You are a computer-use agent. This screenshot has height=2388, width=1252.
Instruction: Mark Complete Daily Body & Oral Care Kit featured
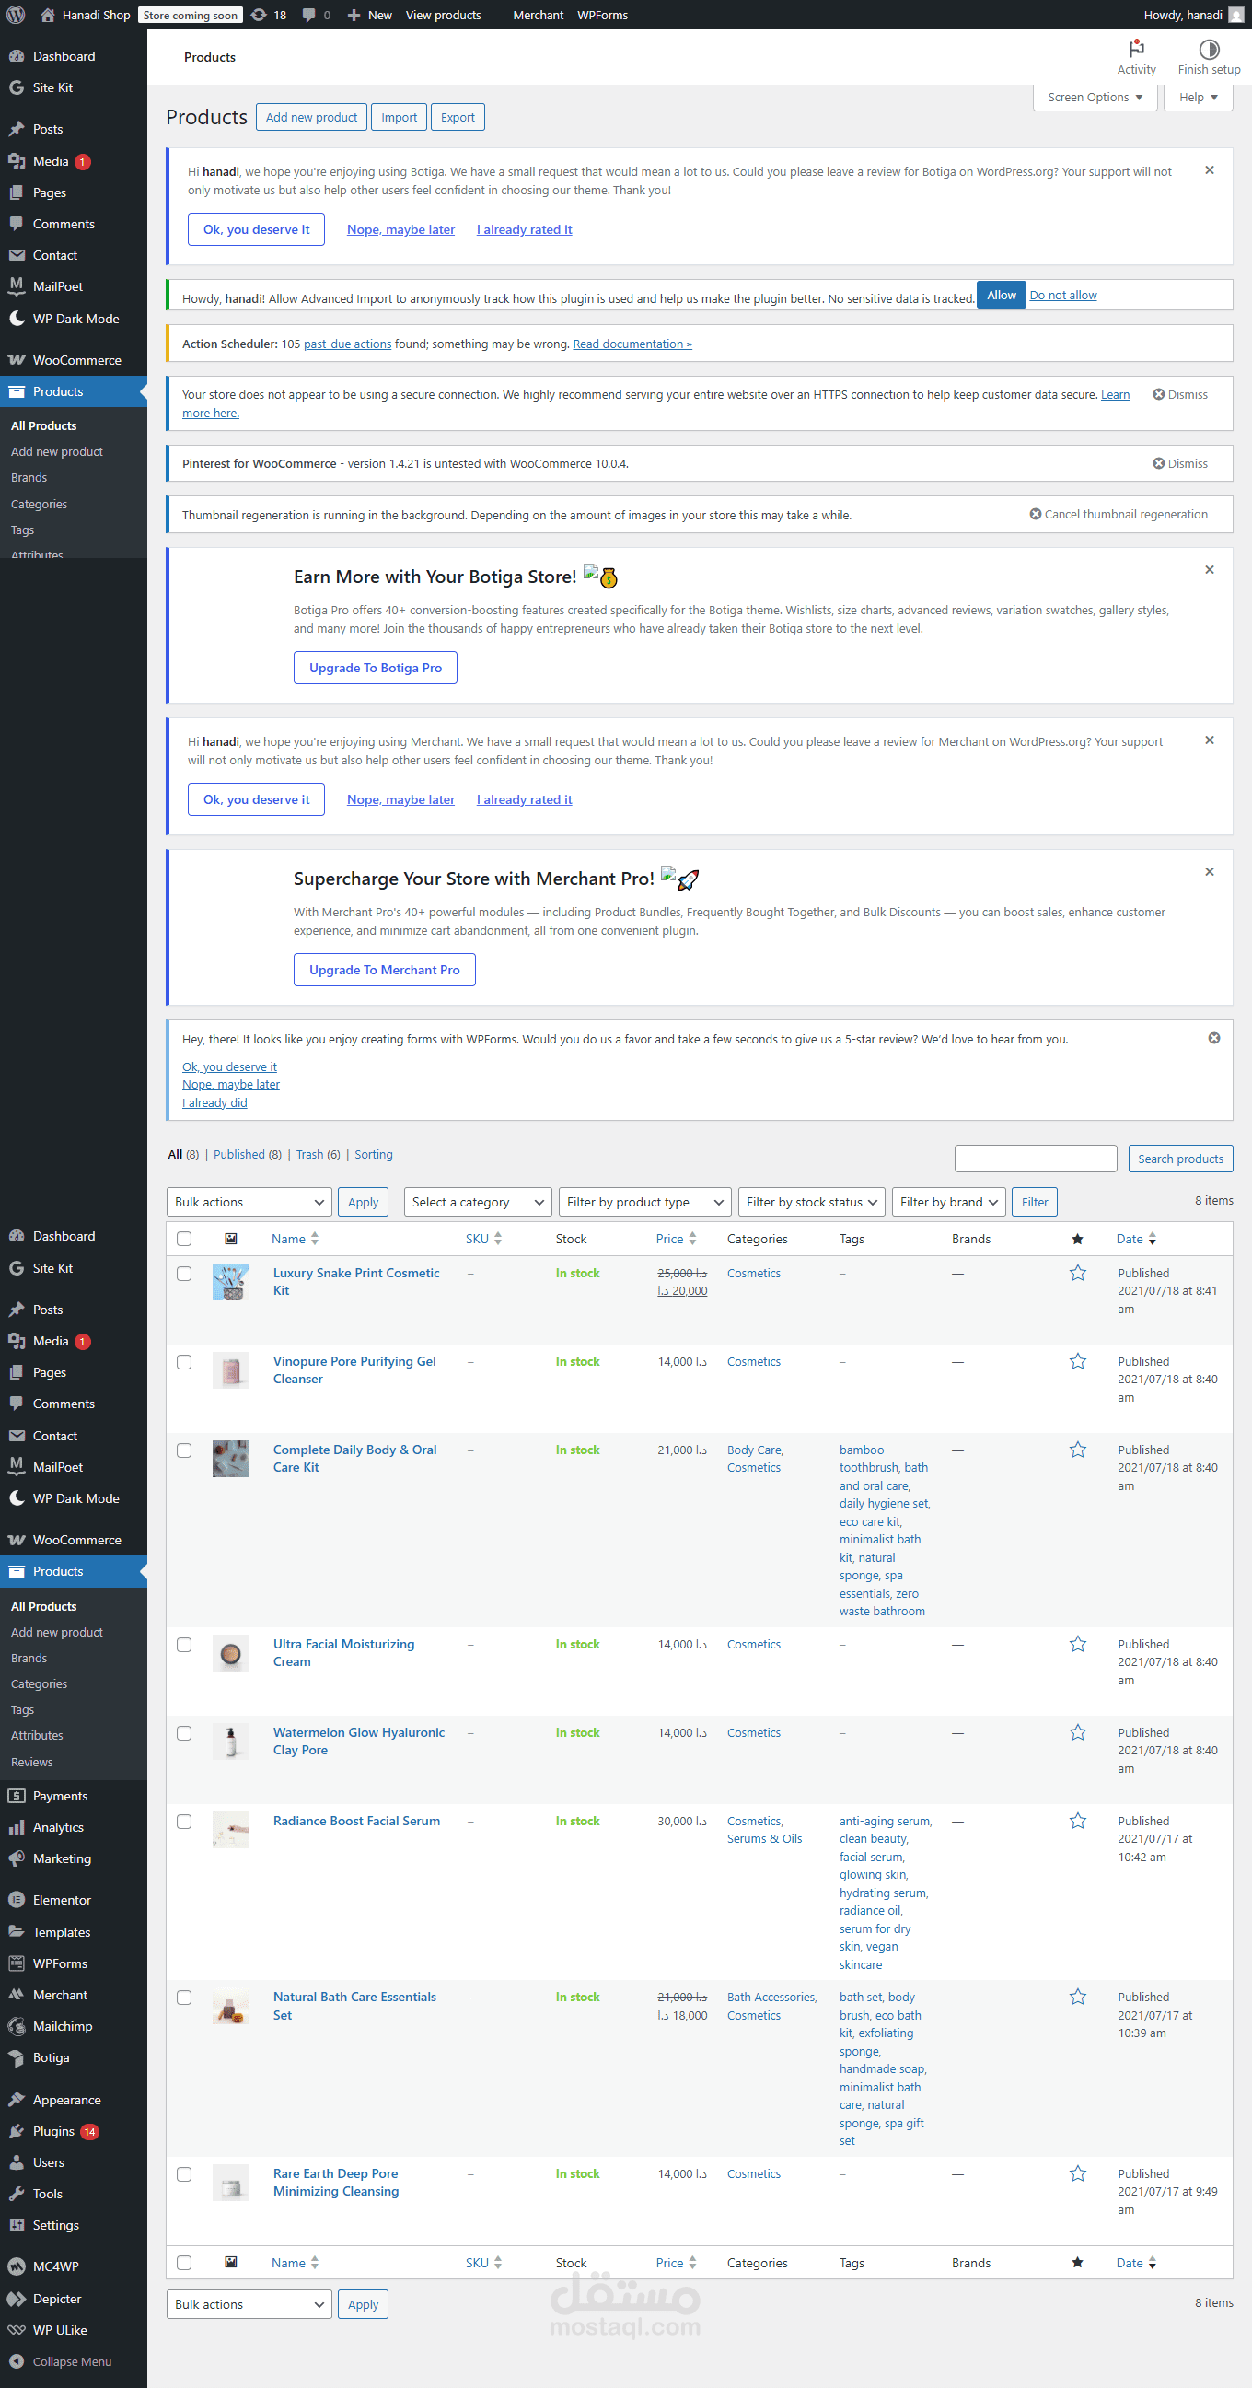1077,1449
